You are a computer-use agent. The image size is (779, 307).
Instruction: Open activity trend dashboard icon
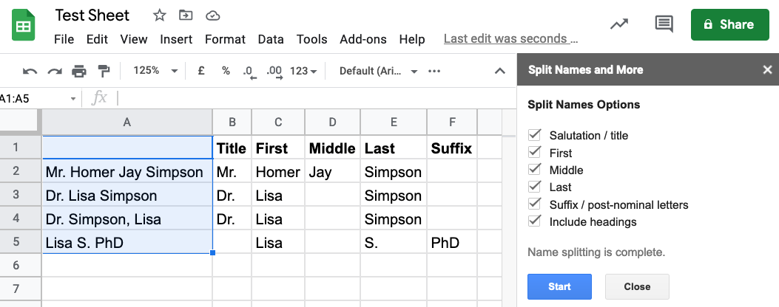point(619,24)
